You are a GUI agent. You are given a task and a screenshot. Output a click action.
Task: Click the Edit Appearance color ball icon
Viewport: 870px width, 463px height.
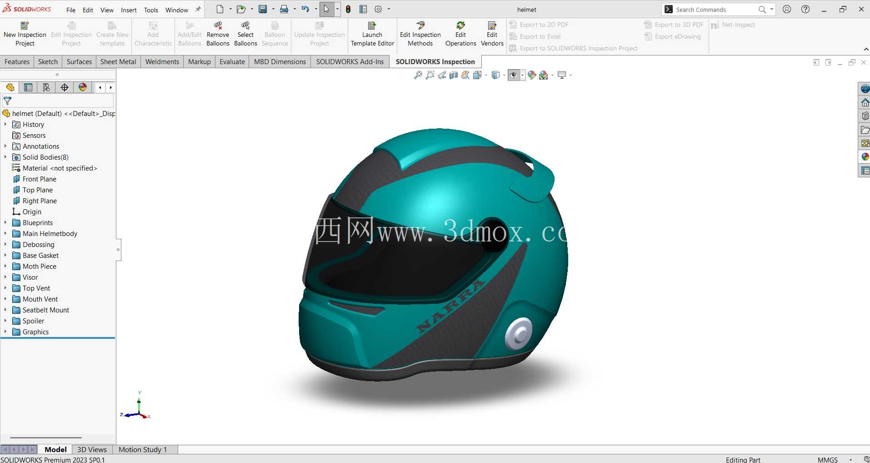pyautogui.click(x=532, y=75)
